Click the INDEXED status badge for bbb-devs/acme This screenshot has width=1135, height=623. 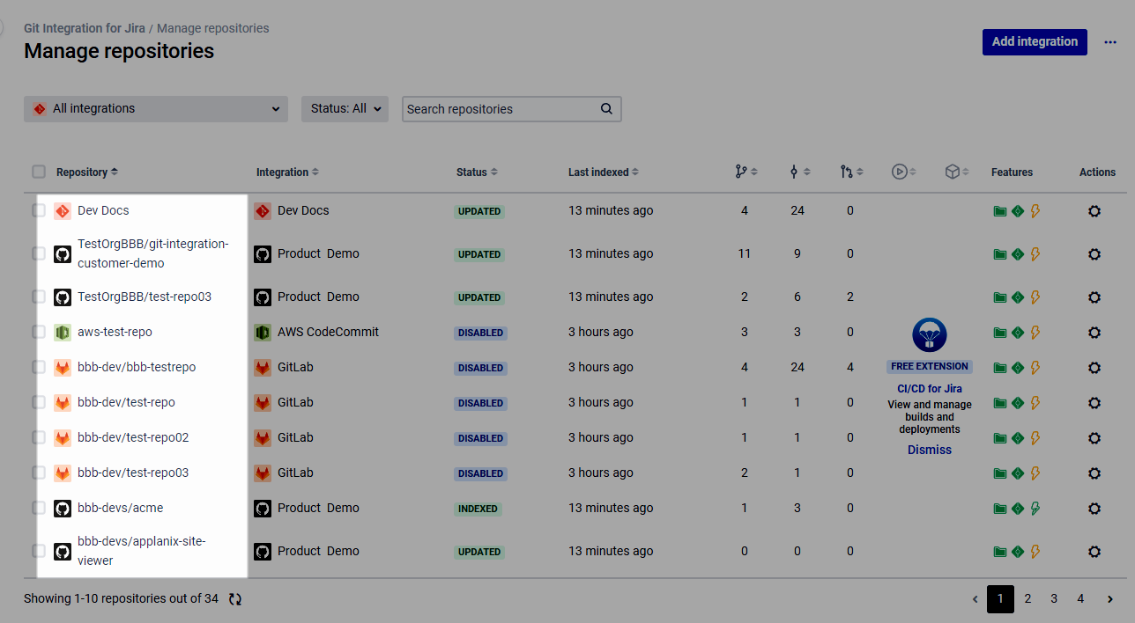click(478, 509)
